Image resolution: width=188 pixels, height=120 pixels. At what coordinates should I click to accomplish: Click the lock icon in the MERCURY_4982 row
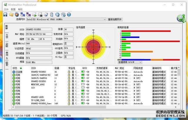pos(69,84)
